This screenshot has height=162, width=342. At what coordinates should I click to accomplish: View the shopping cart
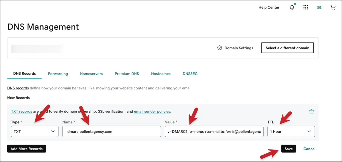pyautogui.click(x=333, y=7)
